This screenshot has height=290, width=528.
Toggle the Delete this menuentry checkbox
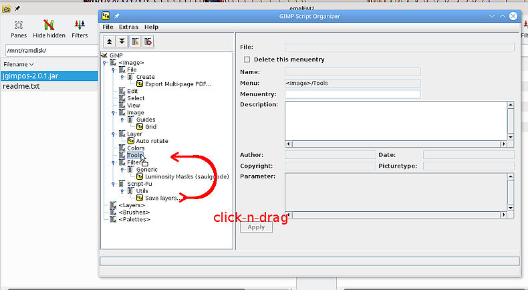247,59
